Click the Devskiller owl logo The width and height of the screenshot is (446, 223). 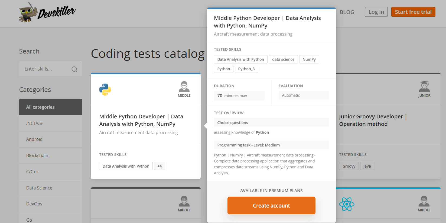[47, 12]
